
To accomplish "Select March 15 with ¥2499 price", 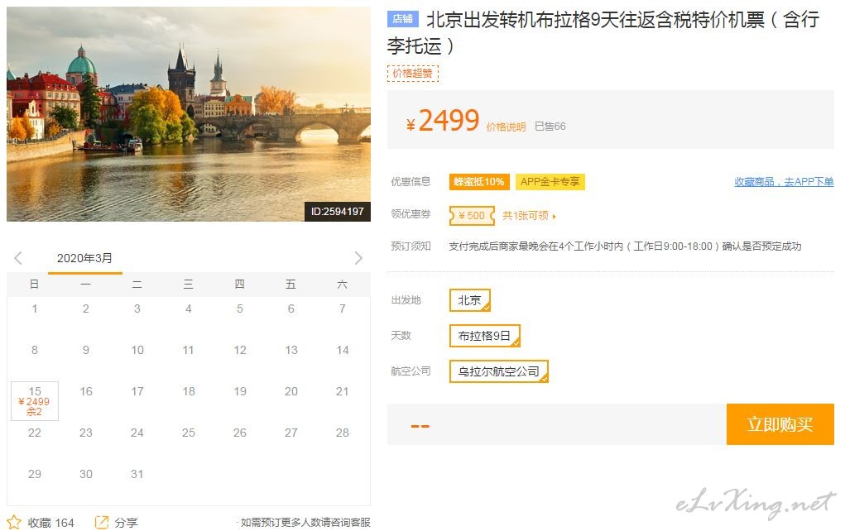I will (x=35, y=400).
